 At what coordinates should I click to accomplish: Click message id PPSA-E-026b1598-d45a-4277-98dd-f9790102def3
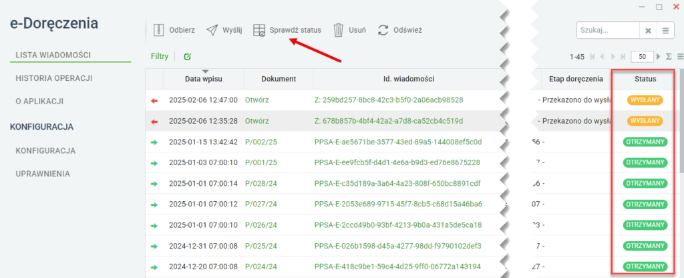coord(398,247)
